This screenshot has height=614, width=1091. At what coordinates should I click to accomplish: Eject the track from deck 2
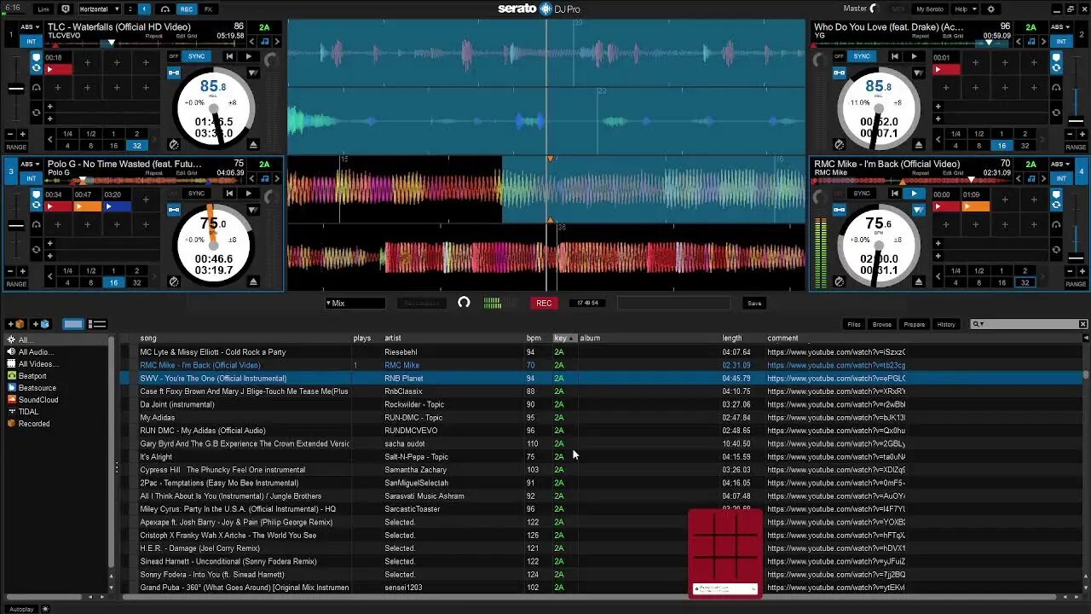(918, 144)
